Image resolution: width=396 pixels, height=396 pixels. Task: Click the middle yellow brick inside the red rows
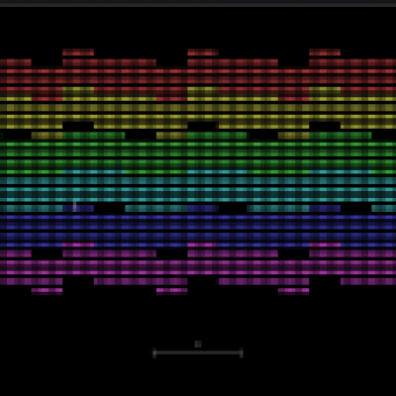click(x=203, y=89)
